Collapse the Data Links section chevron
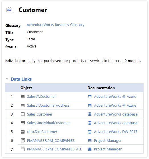The width and height of the screenshot is (149, 159). 7,79
